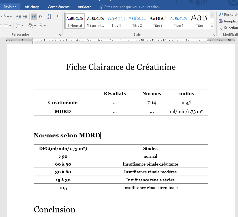This screenshot has height=217, width=238.
Task: Open Paragraphe dialog launcher
Action: coord(60,35)
